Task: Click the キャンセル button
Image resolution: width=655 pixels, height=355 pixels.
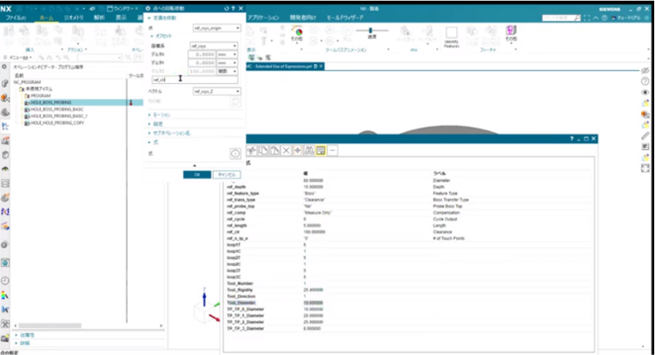Action: coord(227,175)
